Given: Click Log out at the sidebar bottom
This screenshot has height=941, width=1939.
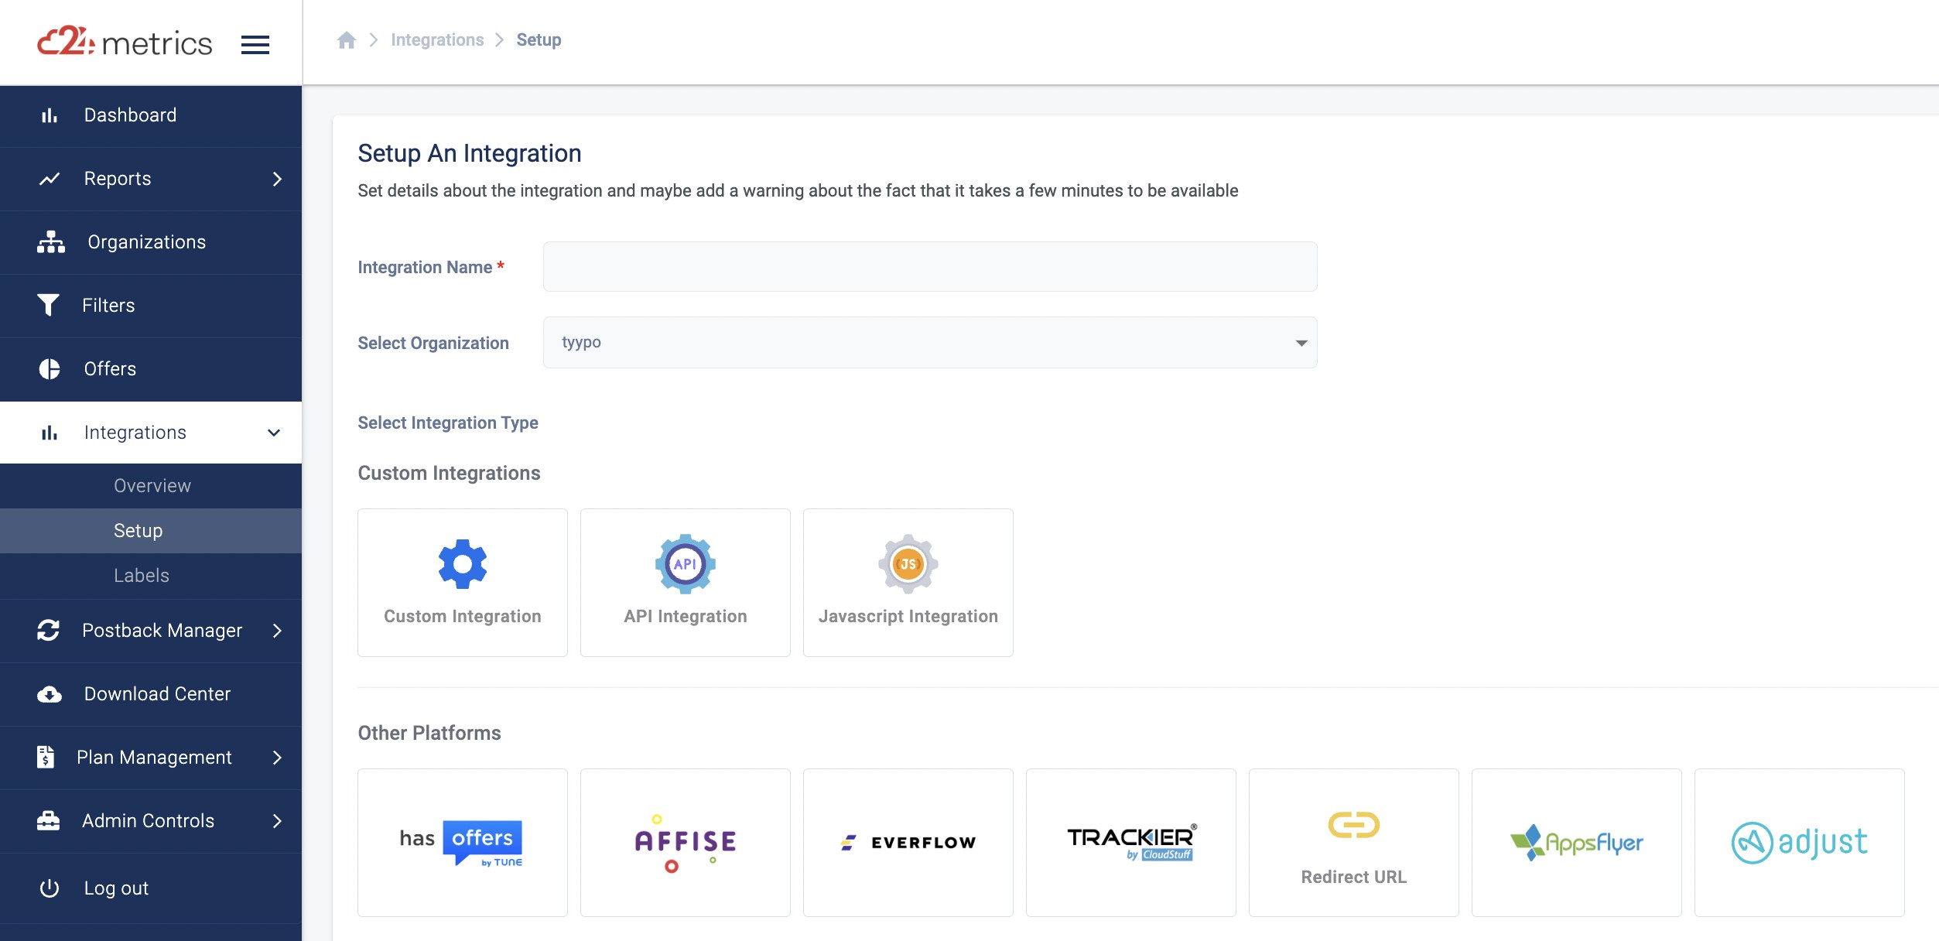Looking at the screenshot, I should pyautogui.click(x=115, y=888).
